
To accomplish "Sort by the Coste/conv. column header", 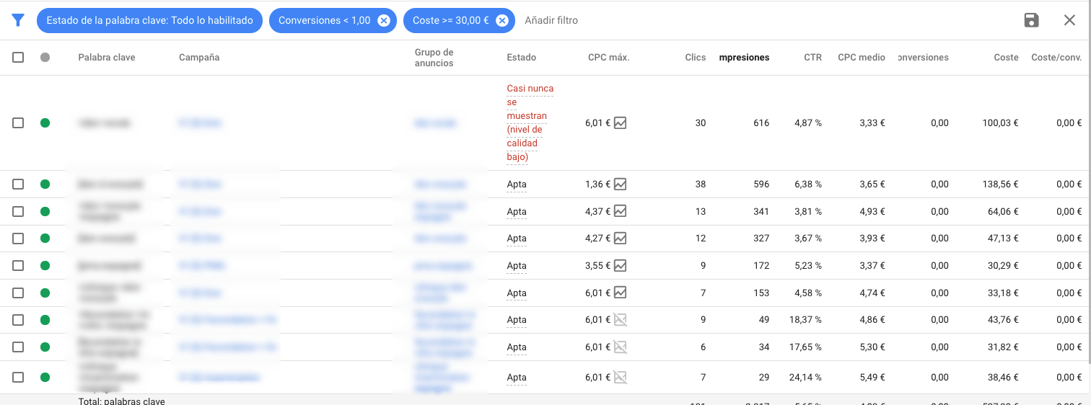I will point(1057,58).
